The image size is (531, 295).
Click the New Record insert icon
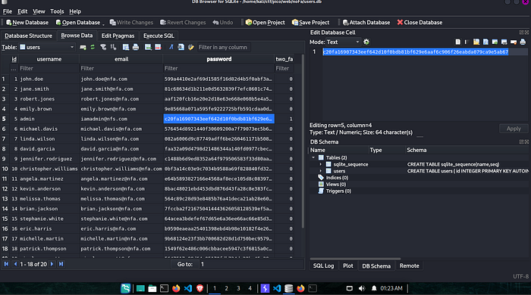[x=83, y=47]
